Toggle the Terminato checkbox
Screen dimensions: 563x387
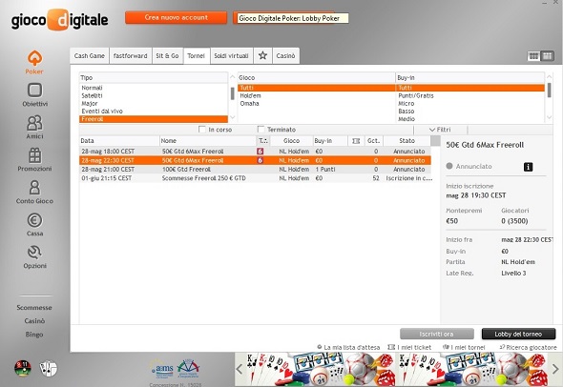(261, 129)
